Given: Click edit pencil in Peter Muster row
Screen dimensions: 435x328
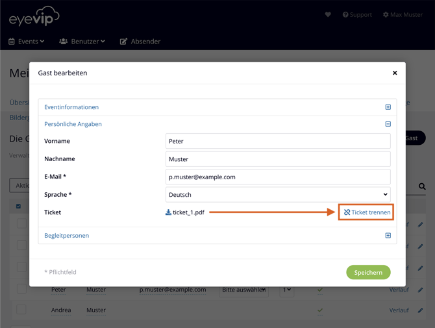Looking at the screenshot, I should coord(421,290).
